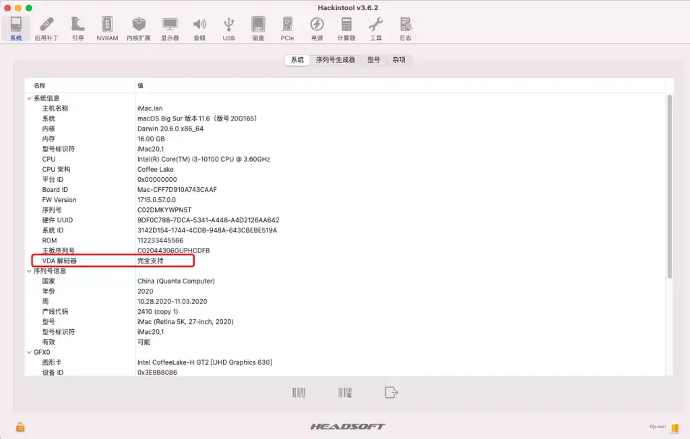Click the left barcode icon button
The image size is (690, 439).
click(x=299, y=393)
